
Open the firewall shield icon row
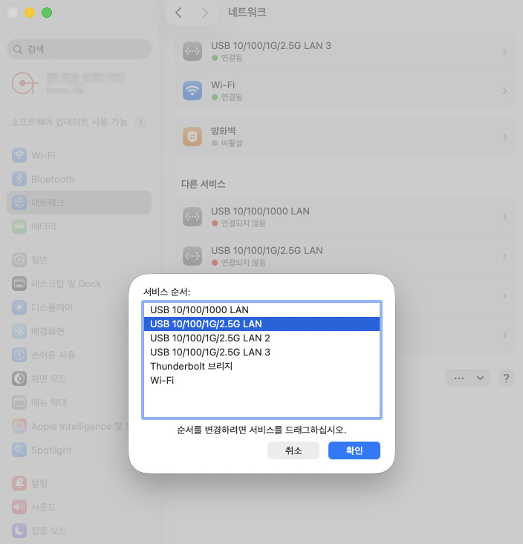coord(192,137)
